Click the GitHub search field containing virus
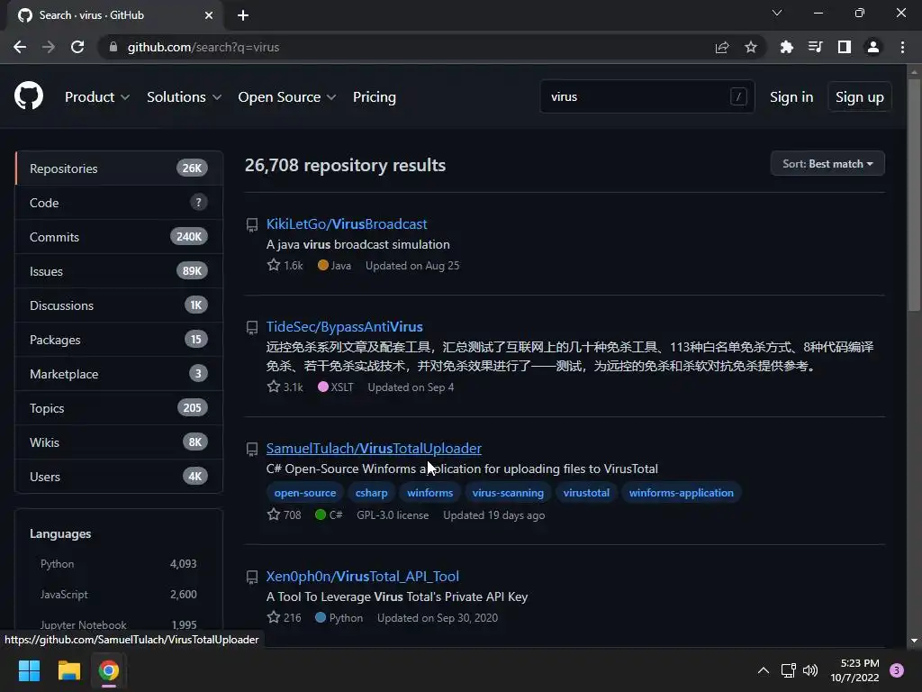 (646, 96)
